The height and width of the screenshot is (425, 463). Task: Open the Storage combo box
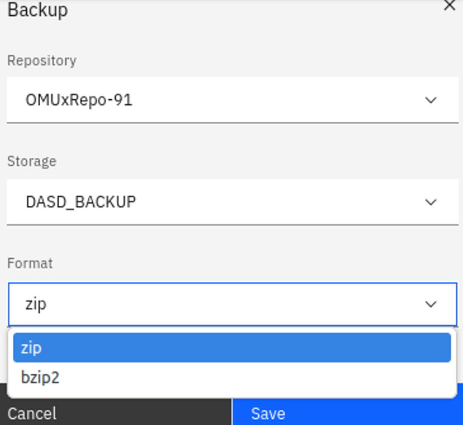[231, 202]
